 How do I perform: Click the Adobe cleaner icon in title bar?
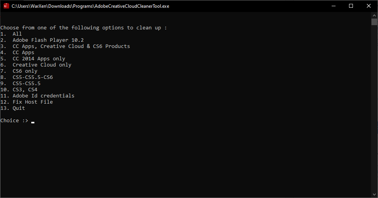click(6, 6)
